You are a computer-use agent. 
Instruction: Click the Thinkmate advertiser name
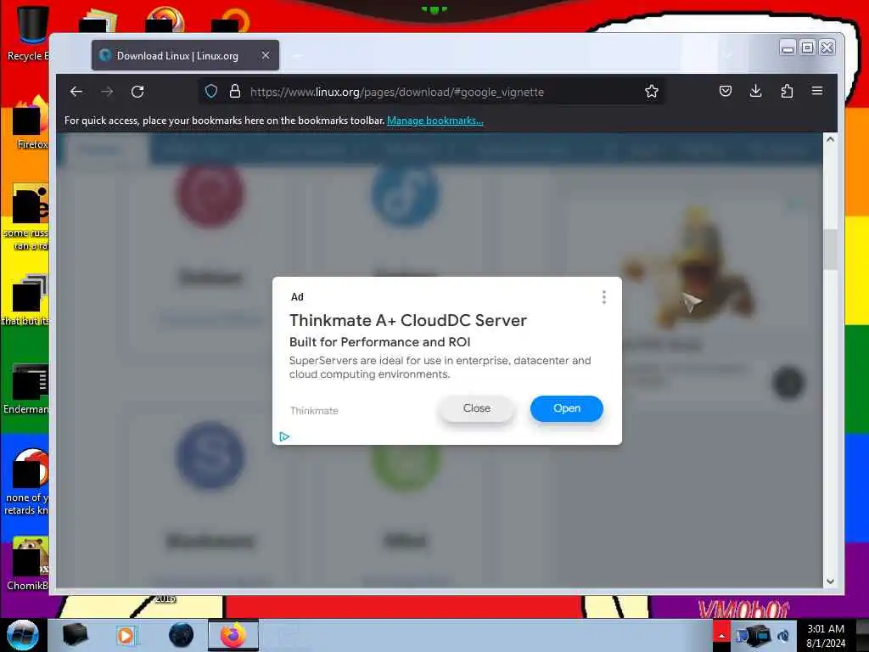tap(314, 411)
